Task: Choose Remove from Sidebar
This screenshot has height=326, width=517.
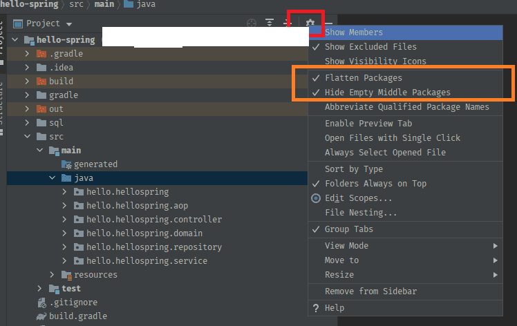Action: coord(406,291)
